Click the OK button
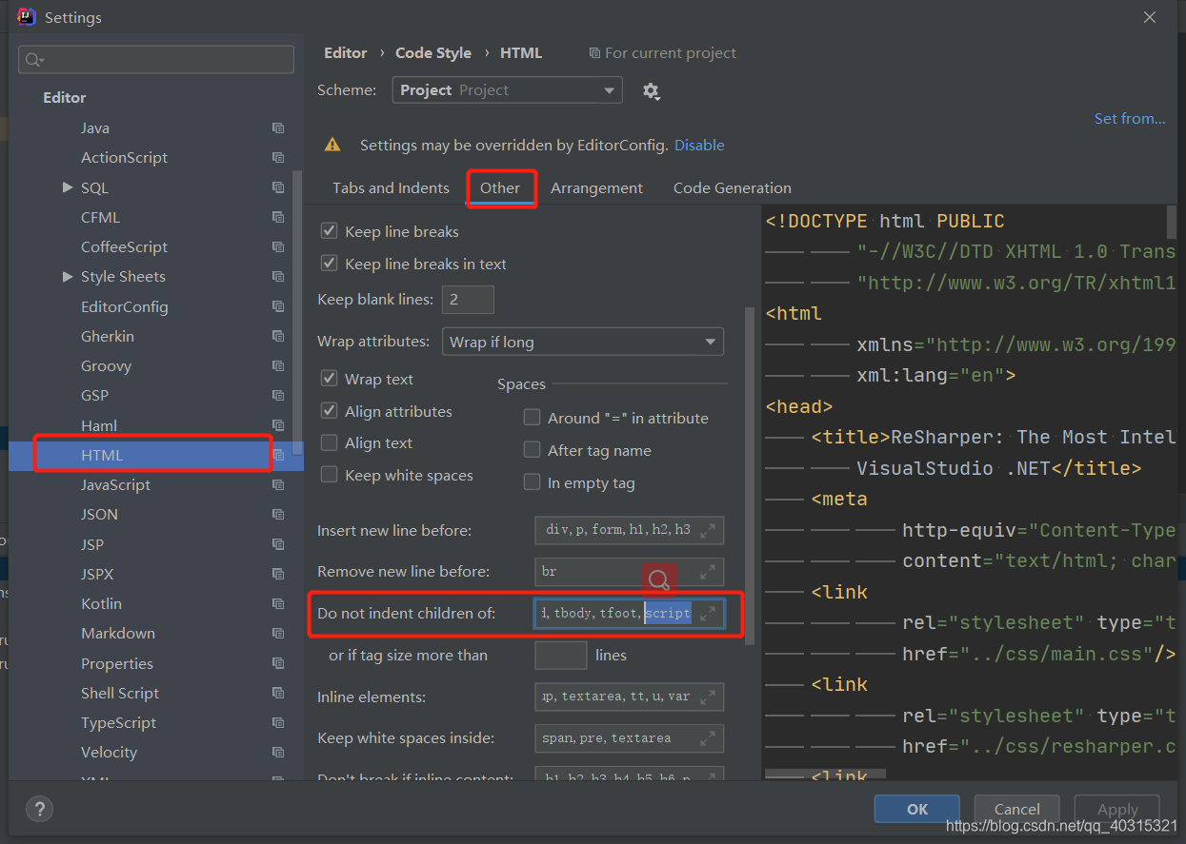Image resolution: width=1186 pixels, height=844 pixels. pos(917,809)
